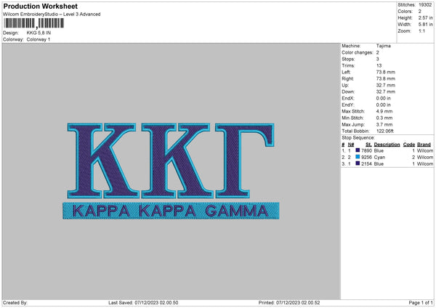Click the Machine value Tajima
The height and width of the screenshot is (308, 436).
pyautogui.click(x=384, y=46)
